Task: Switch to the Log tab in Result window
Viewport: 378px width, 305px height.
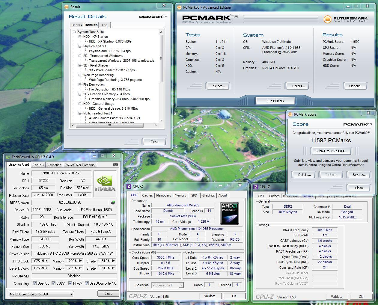Action: [x=105, y=25]
